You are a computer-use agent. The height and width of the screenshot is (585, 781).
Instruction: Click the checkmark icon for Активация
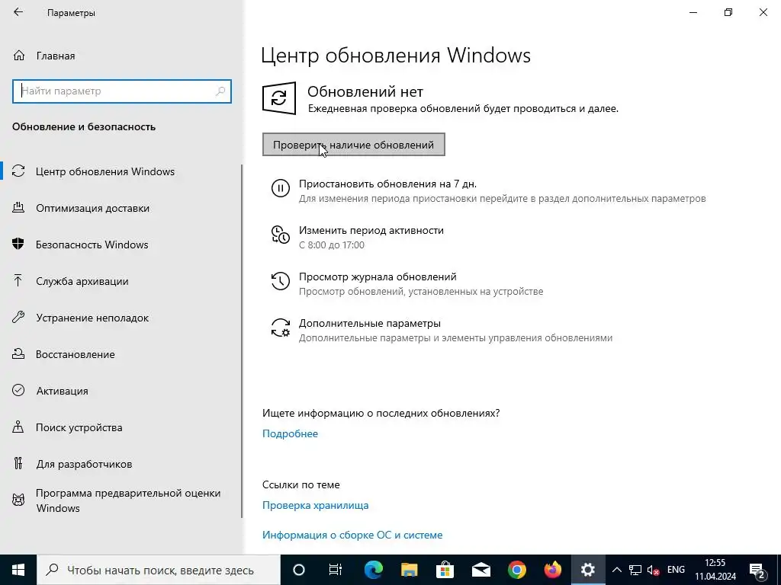pos(18,391)
